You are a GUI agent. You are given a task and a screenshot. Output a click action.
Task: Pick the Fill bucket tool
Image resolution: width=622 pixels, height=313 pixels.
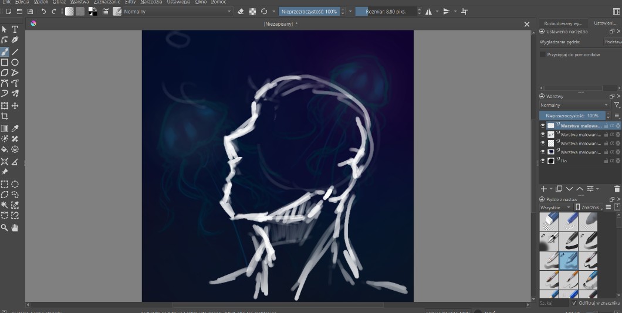point(5,149)
